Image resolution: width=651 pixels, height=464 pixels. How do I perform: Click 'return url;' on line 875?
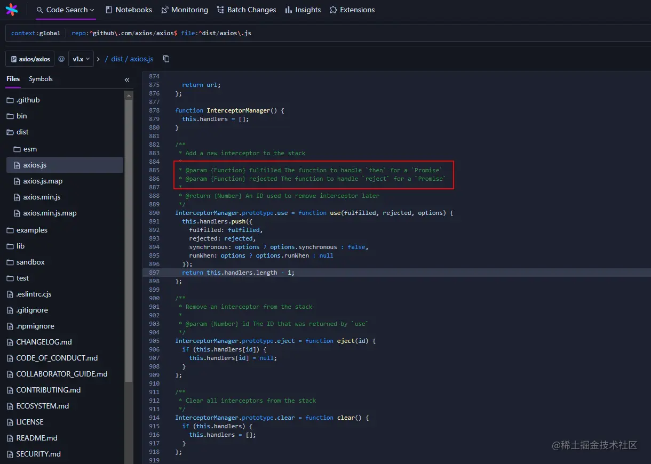201,85
